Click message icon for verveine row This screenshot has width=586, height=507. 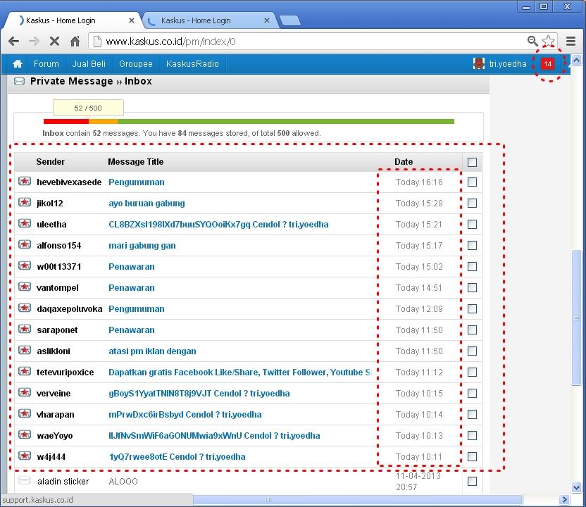point(25,393)
